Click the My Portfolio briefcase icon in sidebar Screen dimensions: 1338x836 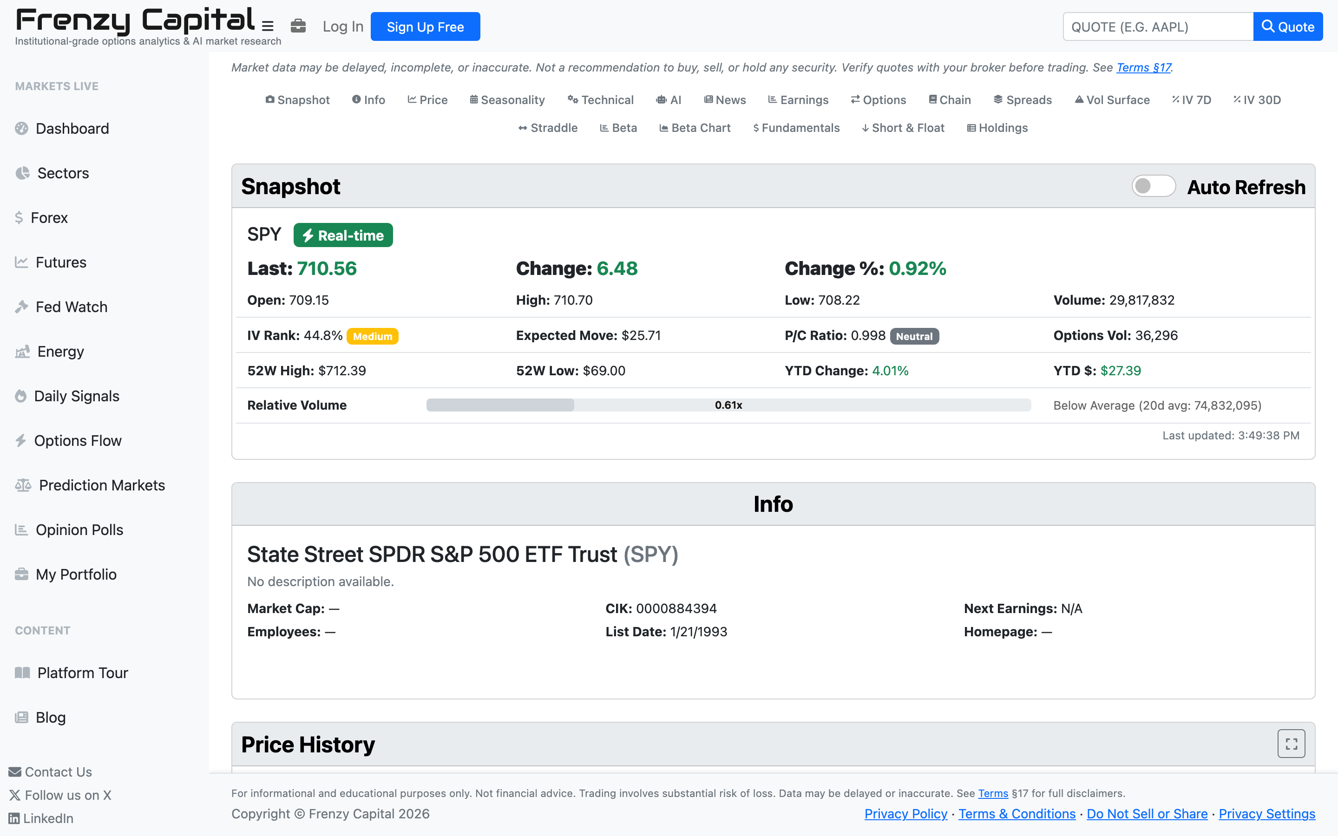coord(21,574)
